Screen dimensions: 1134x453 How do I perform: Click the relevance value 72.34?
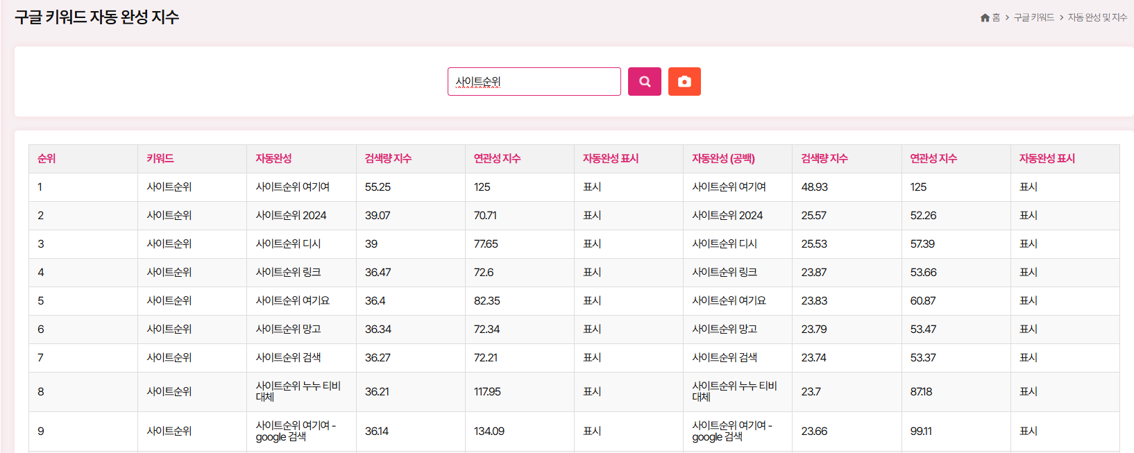pos(486,330)
